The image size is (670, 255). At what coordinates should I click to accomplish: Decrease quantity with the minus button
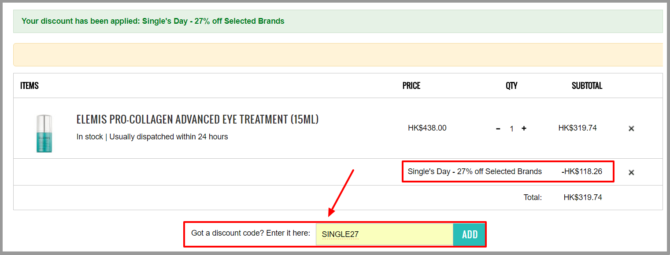(498, 128)
